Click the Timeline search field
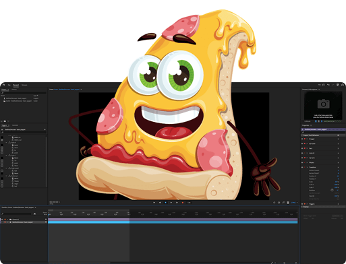 coord(17,214)
